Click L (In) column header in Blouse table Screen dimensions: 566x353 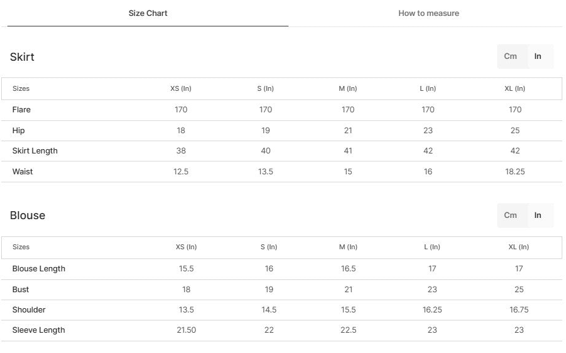432,247
